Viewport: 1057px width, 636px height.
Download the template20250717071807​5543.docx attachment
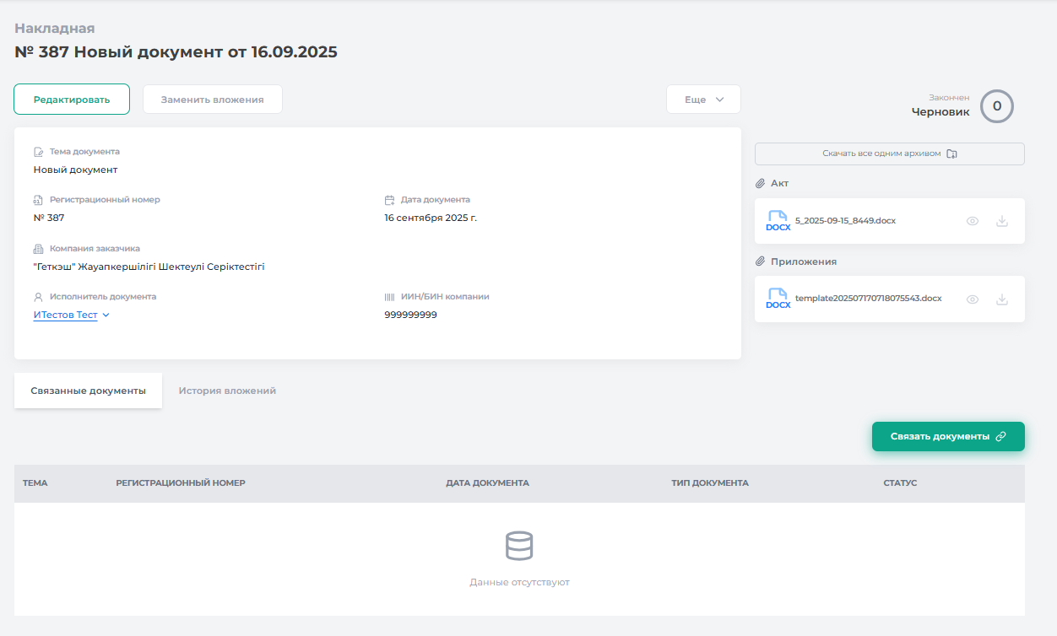(x=1002, y=299)
